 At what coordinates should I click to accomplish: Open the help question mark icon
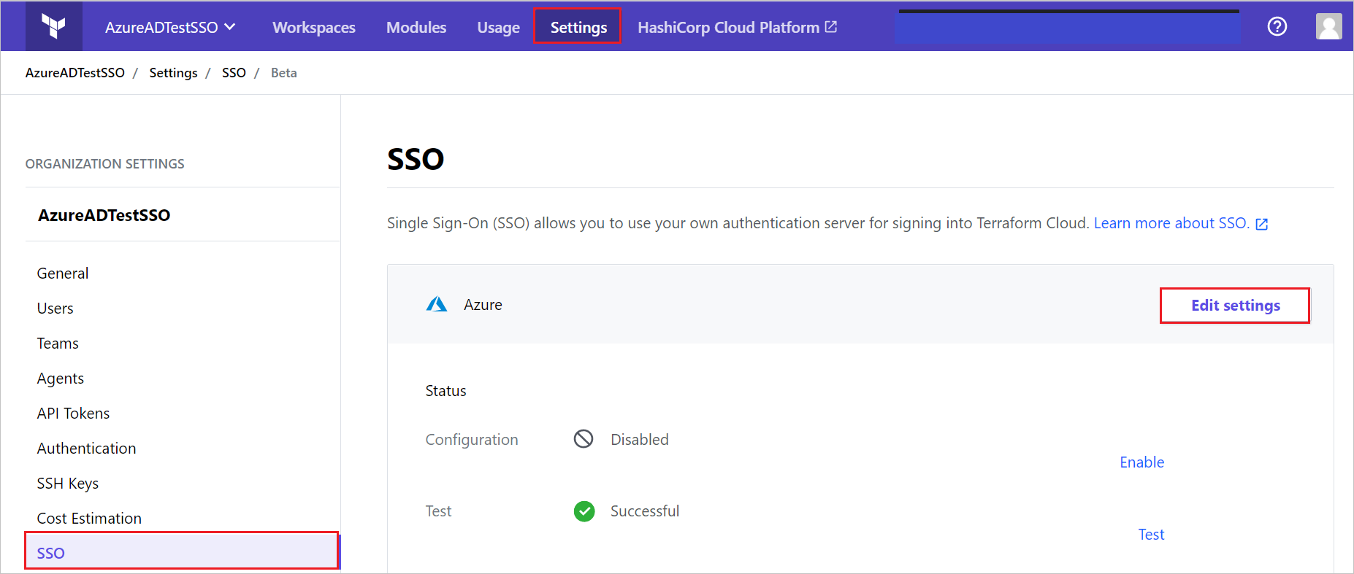click(x=1277, y=27)
